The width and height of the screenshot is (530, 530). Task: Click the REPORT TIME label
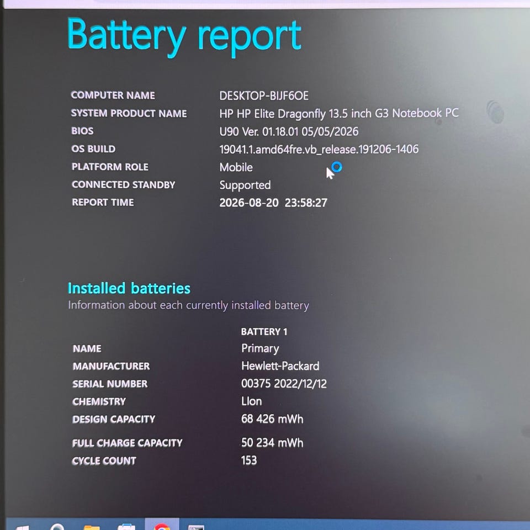103,202
